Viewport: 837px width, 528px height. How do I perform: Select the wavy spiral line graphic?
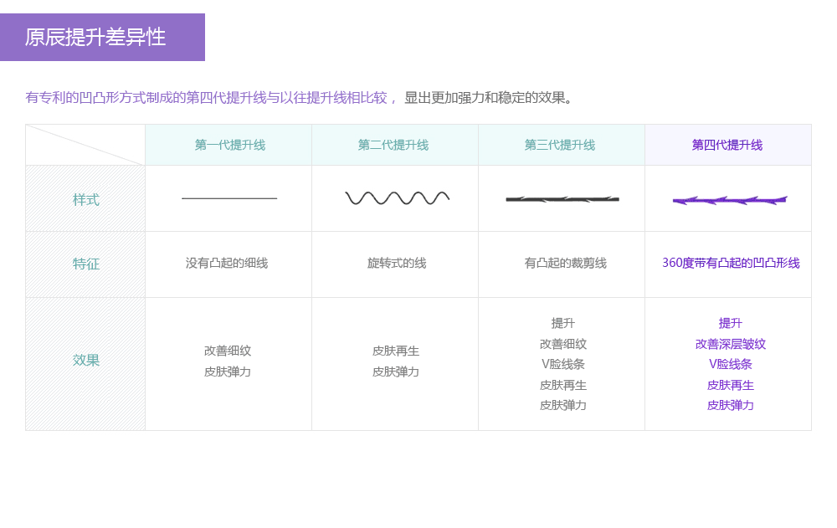point(395,197)
